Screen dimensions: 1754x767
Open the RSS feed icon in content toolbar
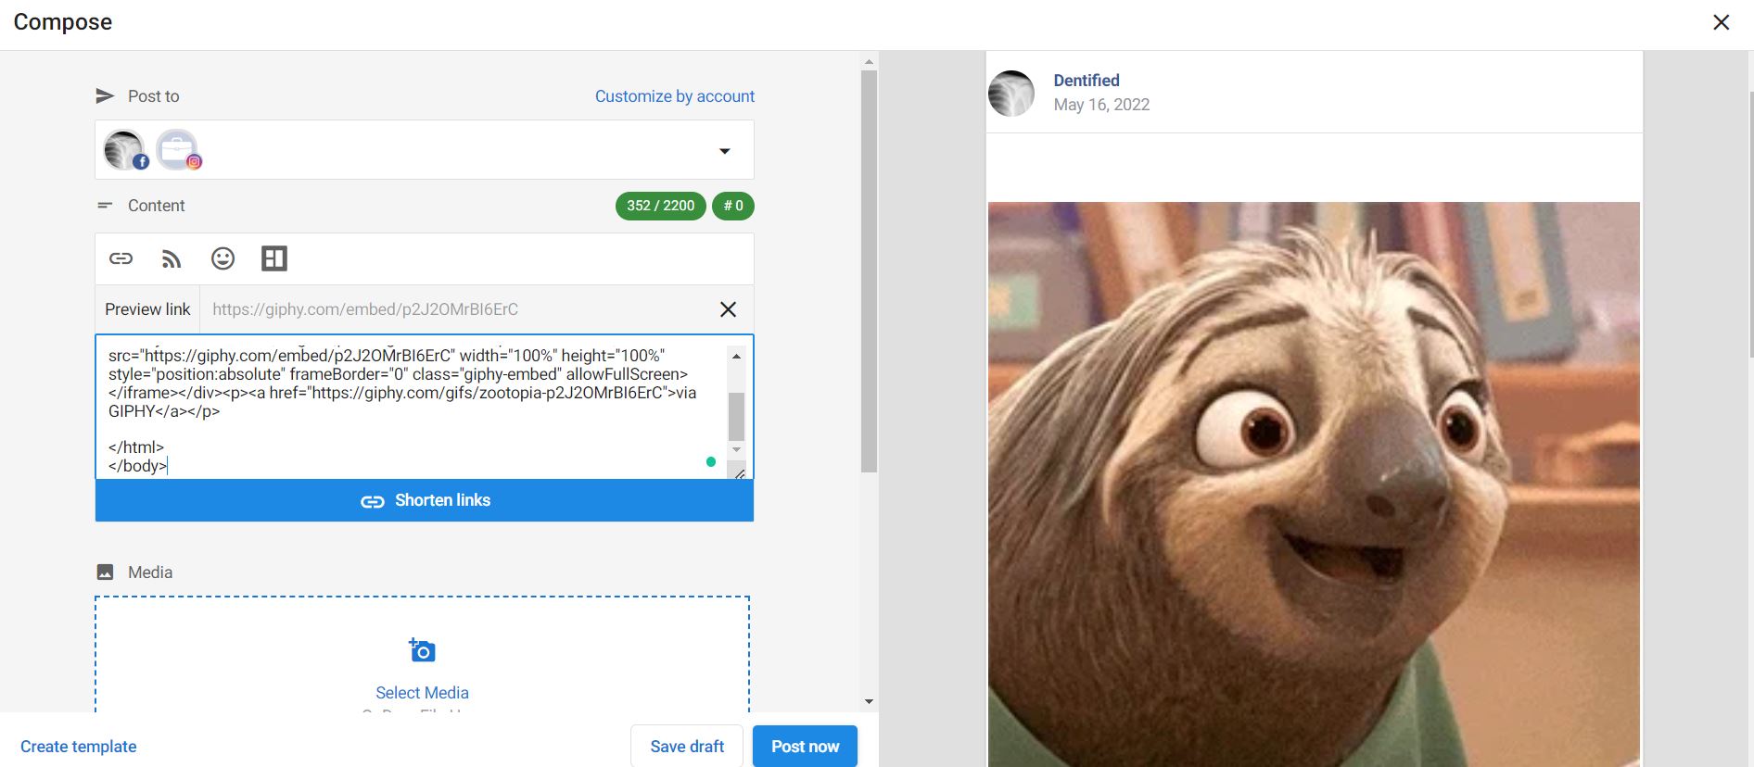(172, 258)
